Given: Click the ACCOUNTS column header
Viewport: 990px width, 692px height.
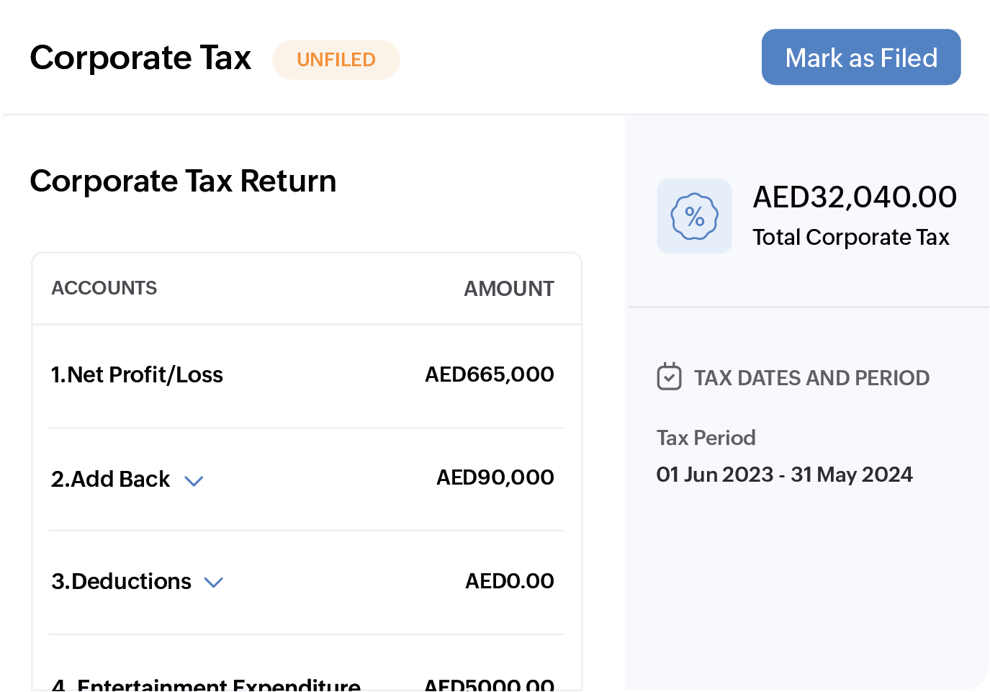Looking at the screenshot, I should 104,288.
